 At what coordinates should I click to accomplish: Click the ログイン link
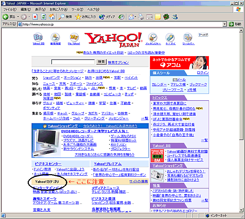pos(203,73)
